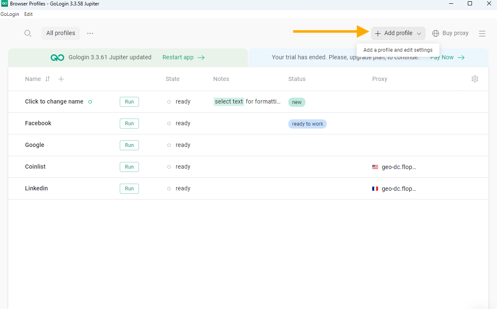The width and height of the screenshot is (497, 336).
Task: Click ready state text in Facebook row
Action: pyautogui.click(x=183, y=123)
